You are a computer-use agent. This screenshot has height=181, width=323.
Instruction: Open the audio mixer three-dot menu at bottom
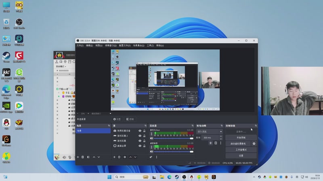(x=157, y=157)
